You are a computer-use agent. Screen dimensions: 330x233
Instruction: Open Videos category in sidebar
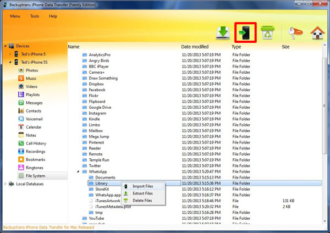click(x=31, y=87)
